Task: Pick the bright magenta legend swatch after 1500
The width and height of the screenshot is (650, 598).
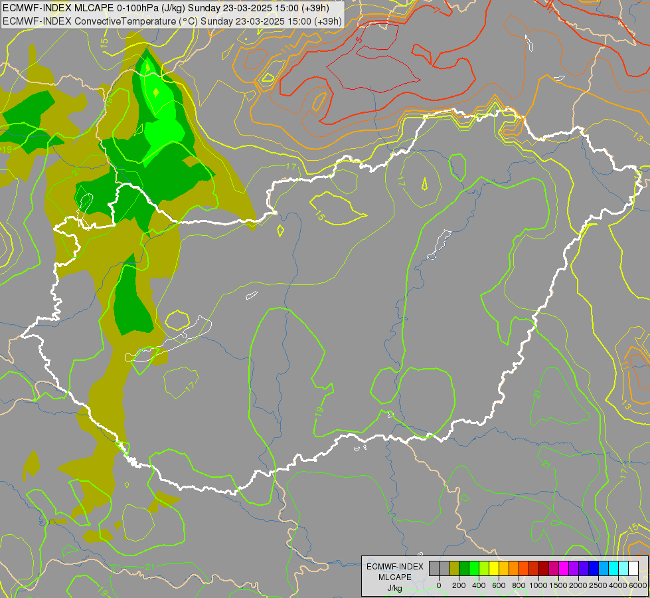Action: [x=564, y=568]
